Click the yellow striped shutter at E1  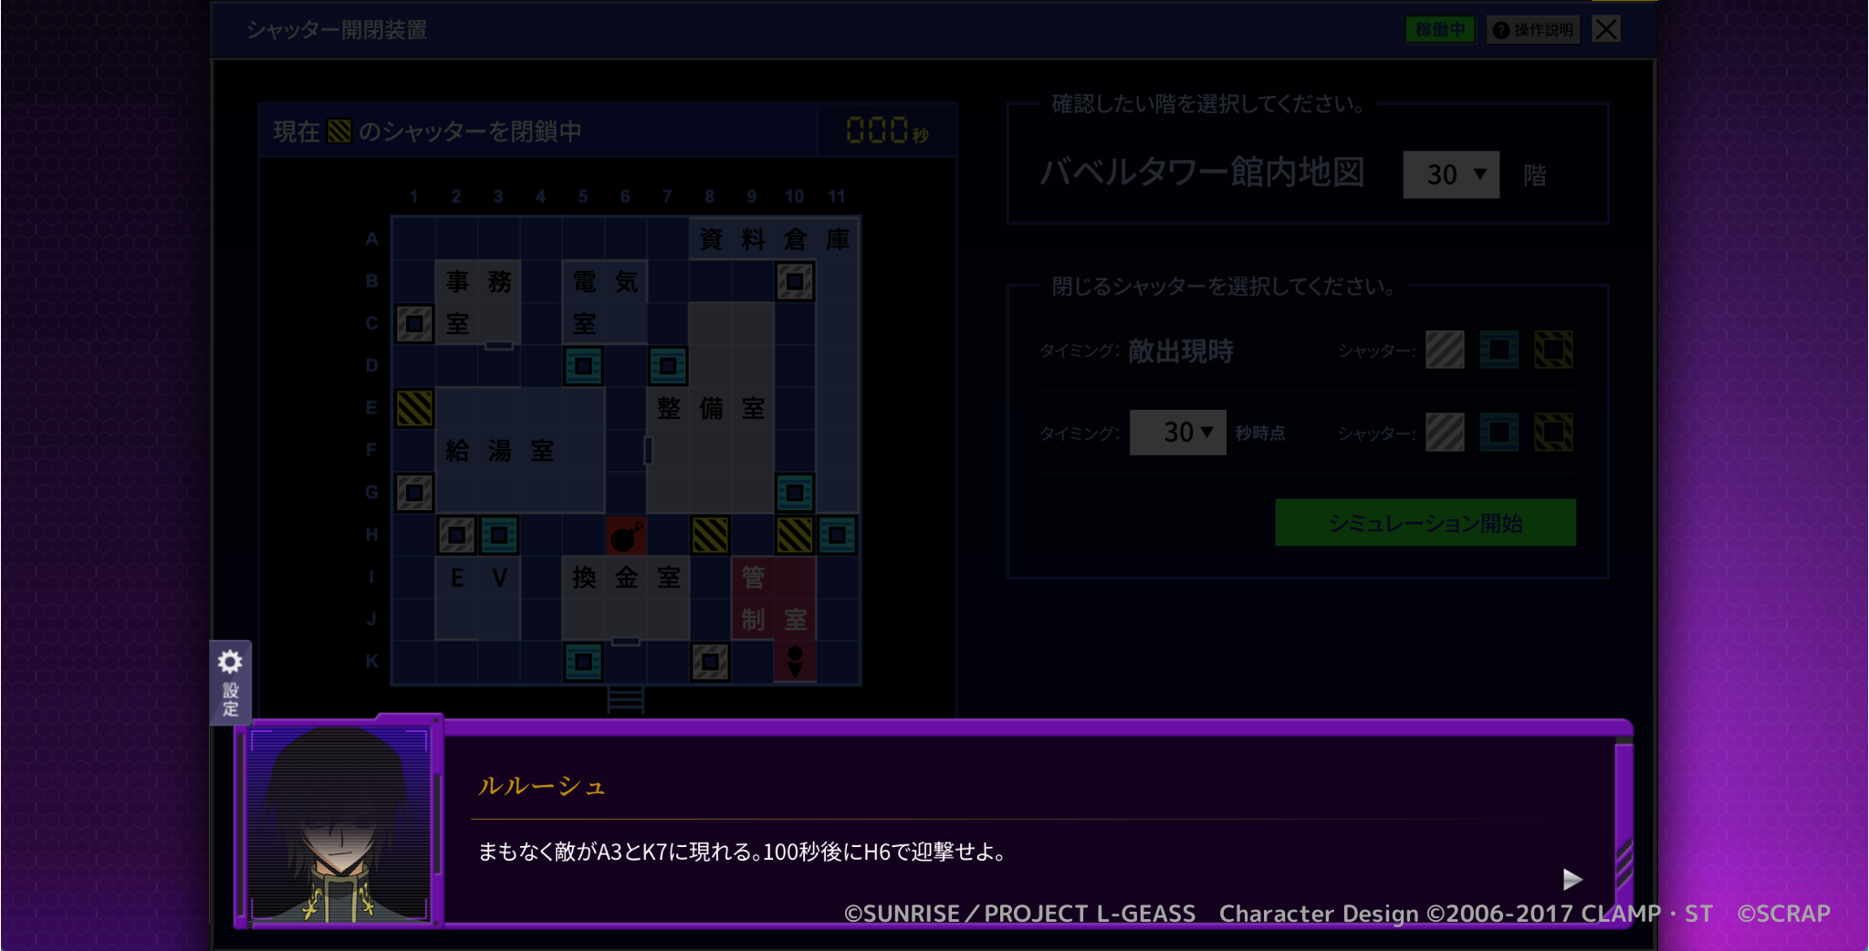[414, 408]
